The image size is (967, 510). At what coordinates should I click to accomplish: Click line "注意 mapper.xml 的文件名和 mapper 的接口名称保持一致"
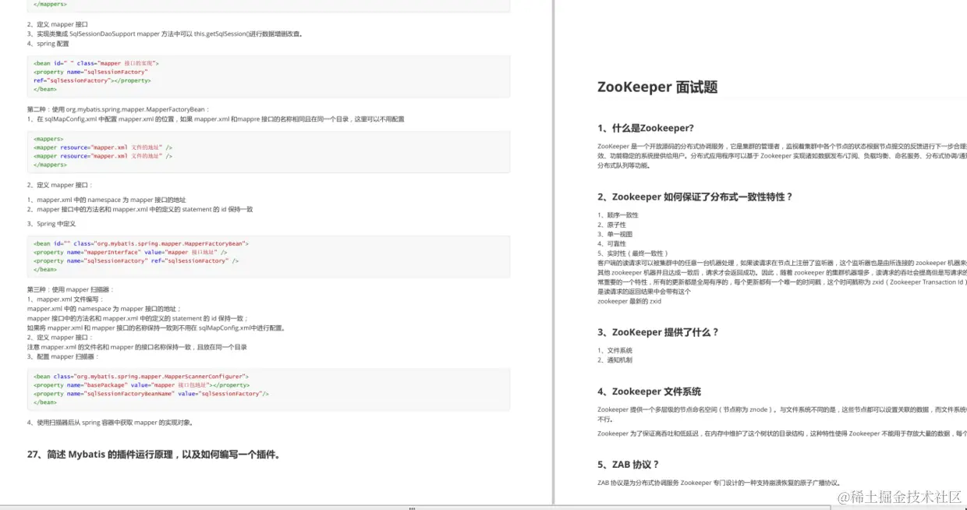(137, 347)
